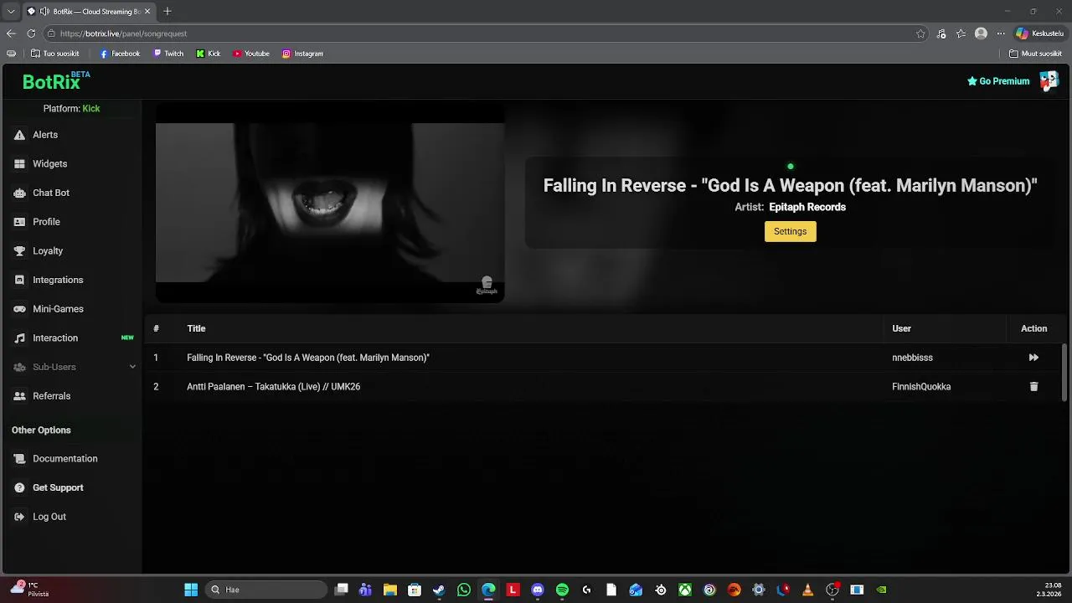Screen dimensions: 1072x603
Task: Open the browser favorites list icon
Action: click(x=961, y=33)
